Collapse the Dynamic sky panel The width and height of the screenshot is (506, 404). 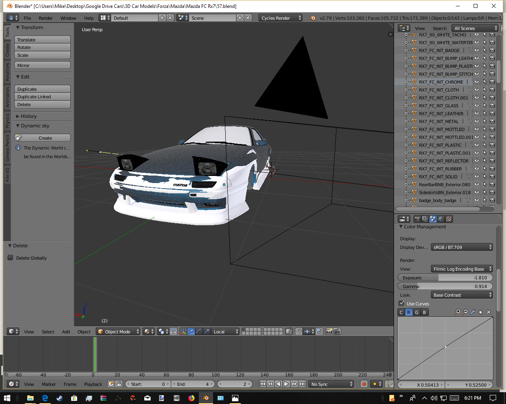[18, 126]
